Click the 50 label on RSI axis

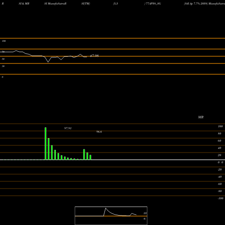coord(3,59)
